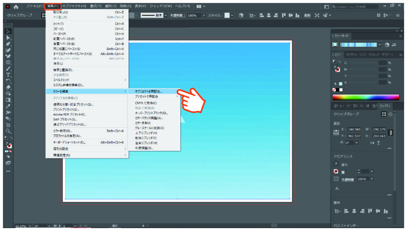407x231 pixels.
Task: Open the arrange documents icon near search
Action: tap(327, 7)
